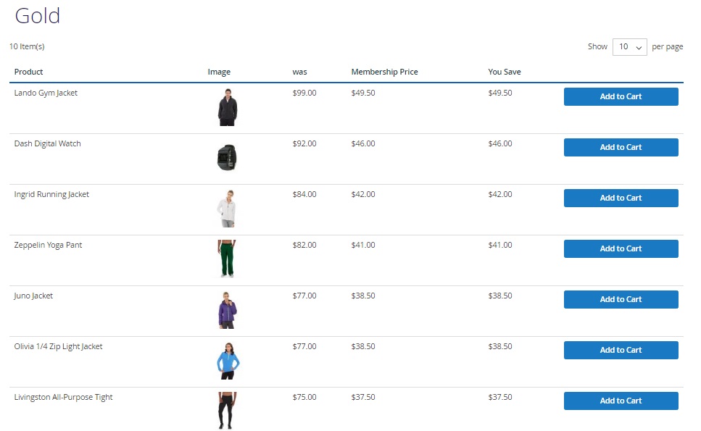The height and width of the screenshot is (431, 701).
Task: Open the Ingrid Running Jacket product link
Action: click(x=51, y=194)
